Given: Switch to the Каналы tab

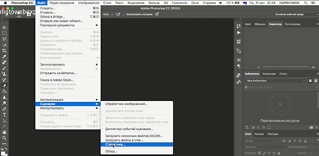Looking at the screenshot, I should (x=260, y=134).
